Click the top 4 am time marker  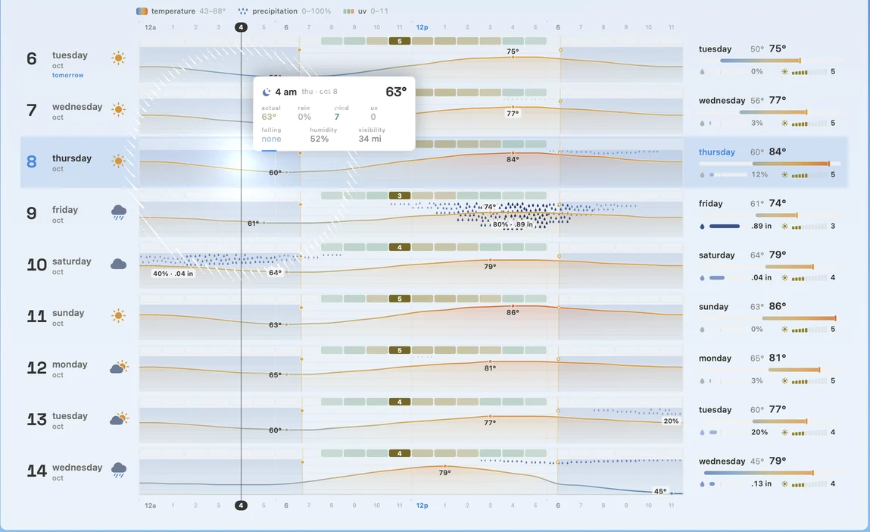point(241,27)
